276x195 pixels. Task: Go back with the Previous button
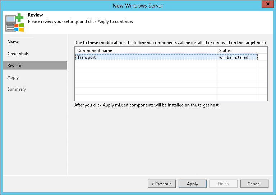[161, 184]
